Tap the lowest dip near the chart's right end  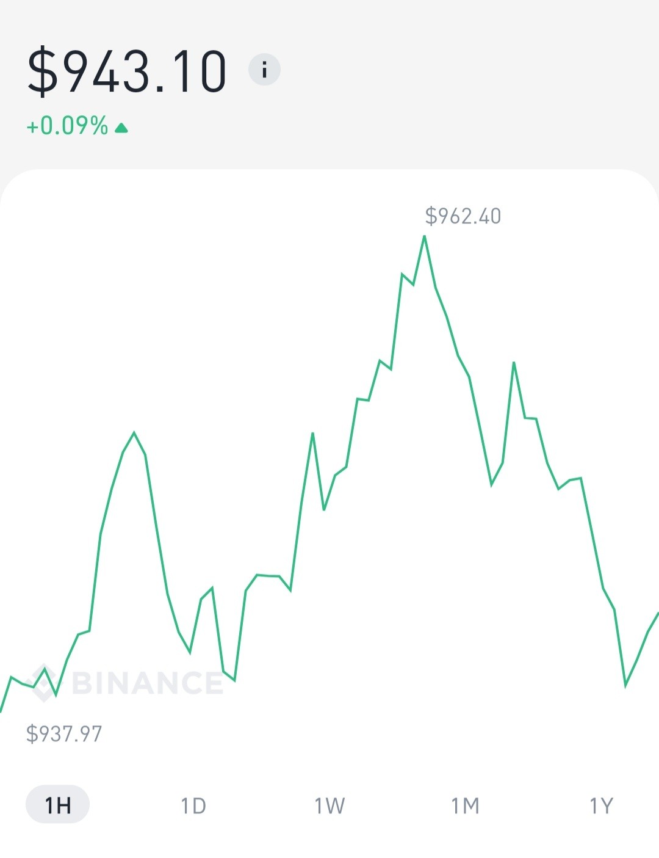tap(626, 686)
